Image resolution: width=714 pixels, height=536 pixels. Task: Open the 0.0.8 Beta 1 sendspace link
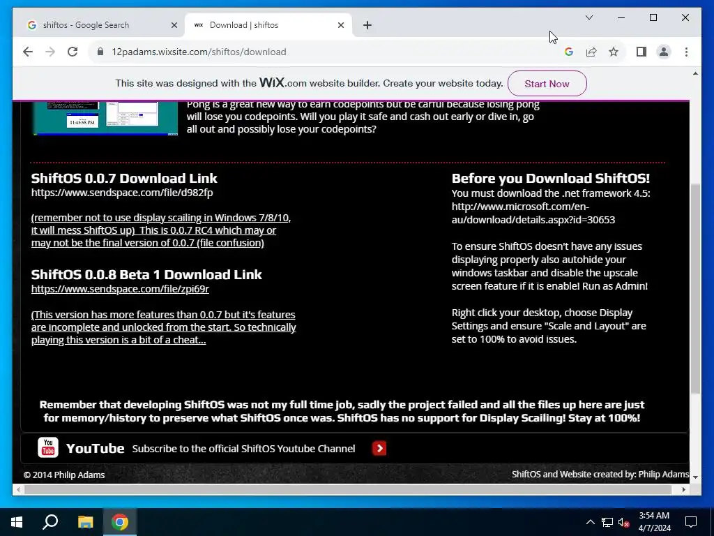[120, 288]
